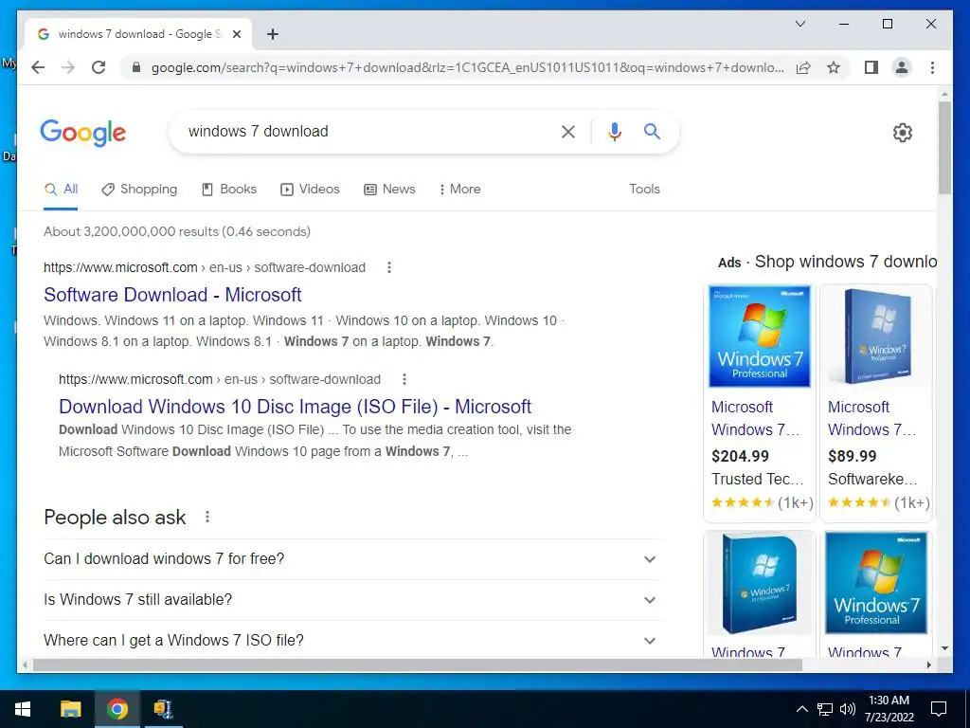The height and width of the screenshot is (728, 970).
Task: Expand 'Is Windows 7 still available?' question
Action: (x=352, y=600)
